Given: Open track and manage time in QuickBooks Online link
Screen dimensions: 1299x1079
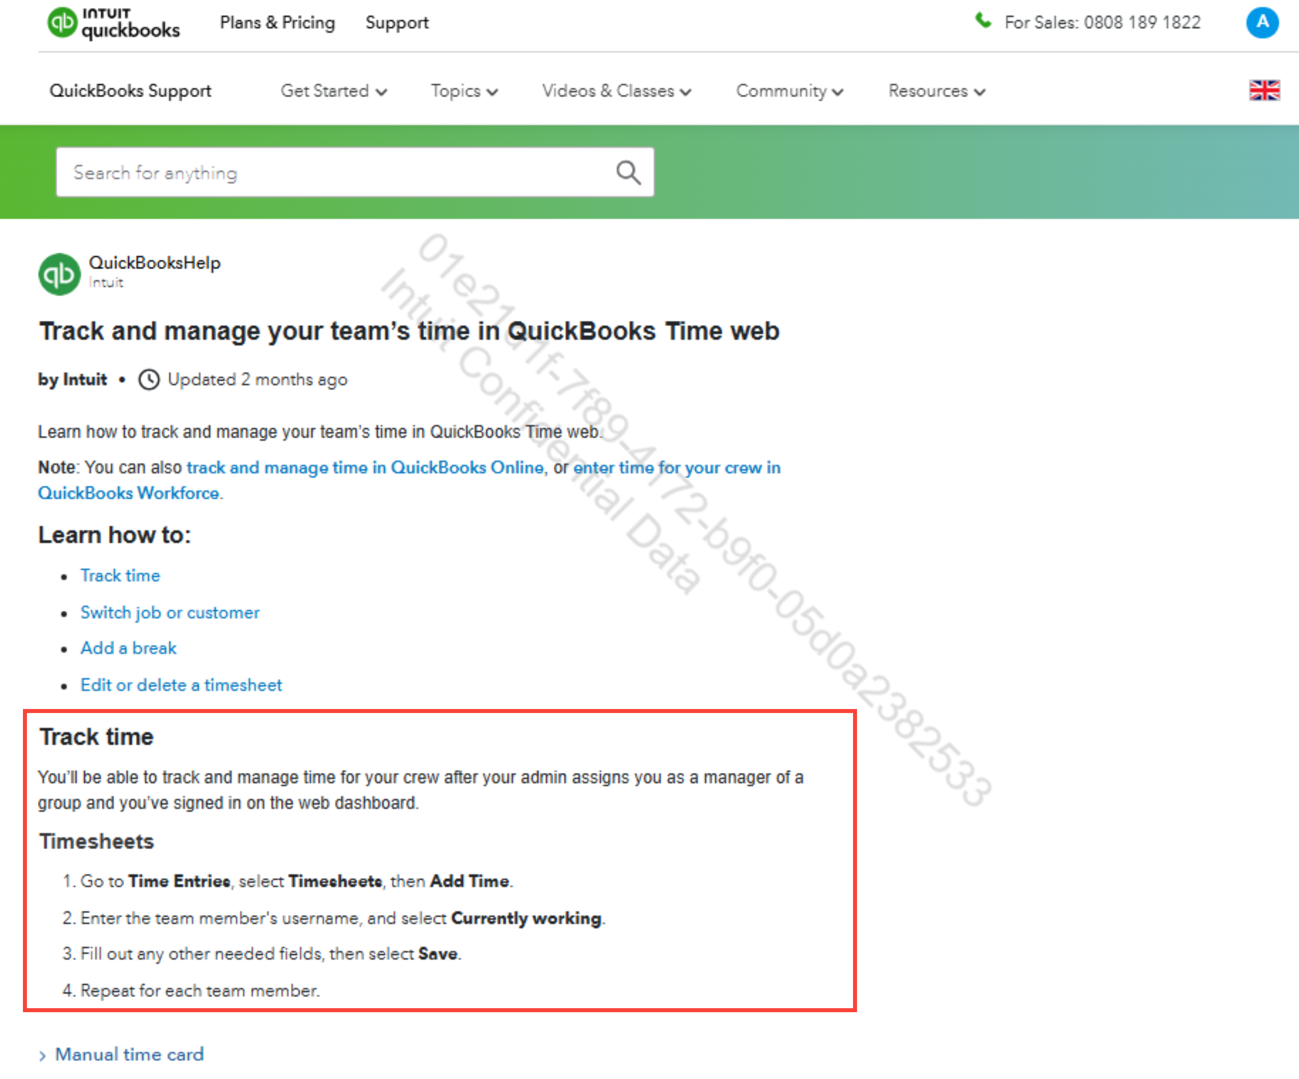Looking at the screenshot, I should 365,468.
